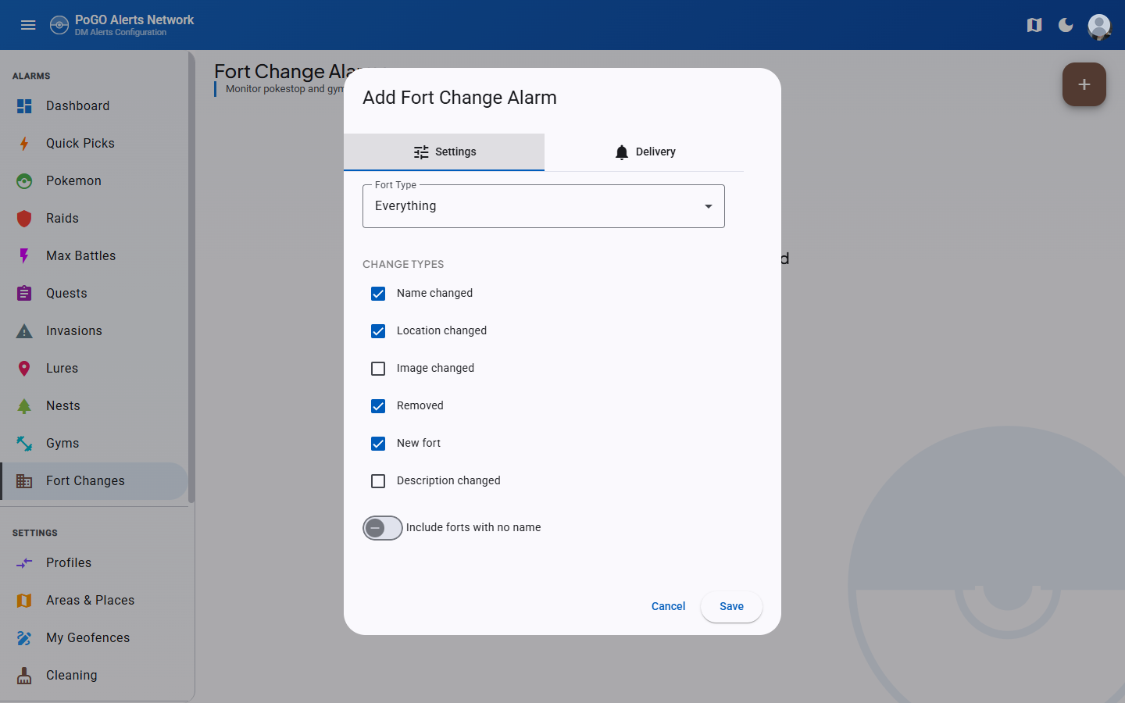Click the Nests tree icon
The image size is (1125, 703).
point(24,406)
